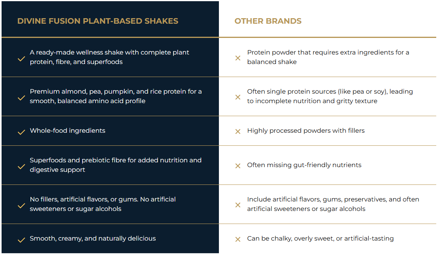The width and height of the screenshot is (439, 254).
Task: Select the Other Brands column header
Action: (268, 21)
